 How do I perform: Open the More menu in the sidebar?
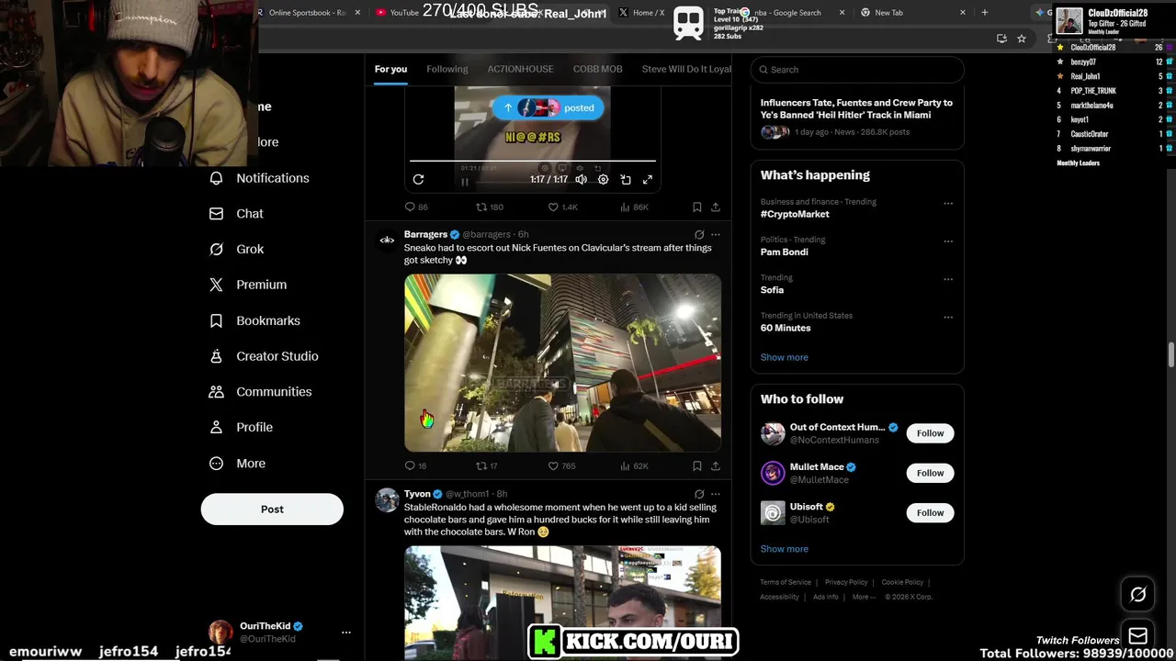pos(237,464)
